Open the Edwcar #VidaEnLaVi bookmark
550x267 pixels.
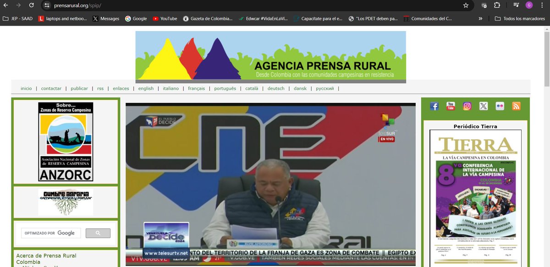(263, 19)
